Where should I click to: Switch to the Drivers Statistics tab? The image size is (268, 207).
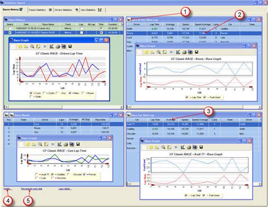pyautogui.click(x=66, y=10)
